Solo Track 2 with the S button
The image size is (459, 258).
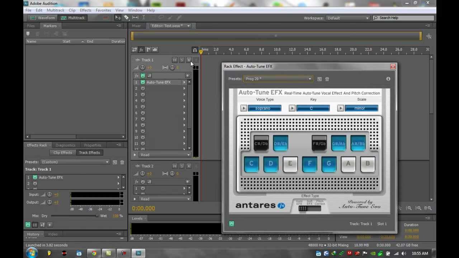coord(182,166)
